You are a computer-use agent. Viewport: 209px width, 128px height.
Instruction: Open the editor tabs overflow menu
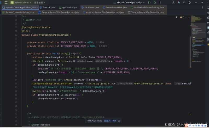(x=203, y=8)
